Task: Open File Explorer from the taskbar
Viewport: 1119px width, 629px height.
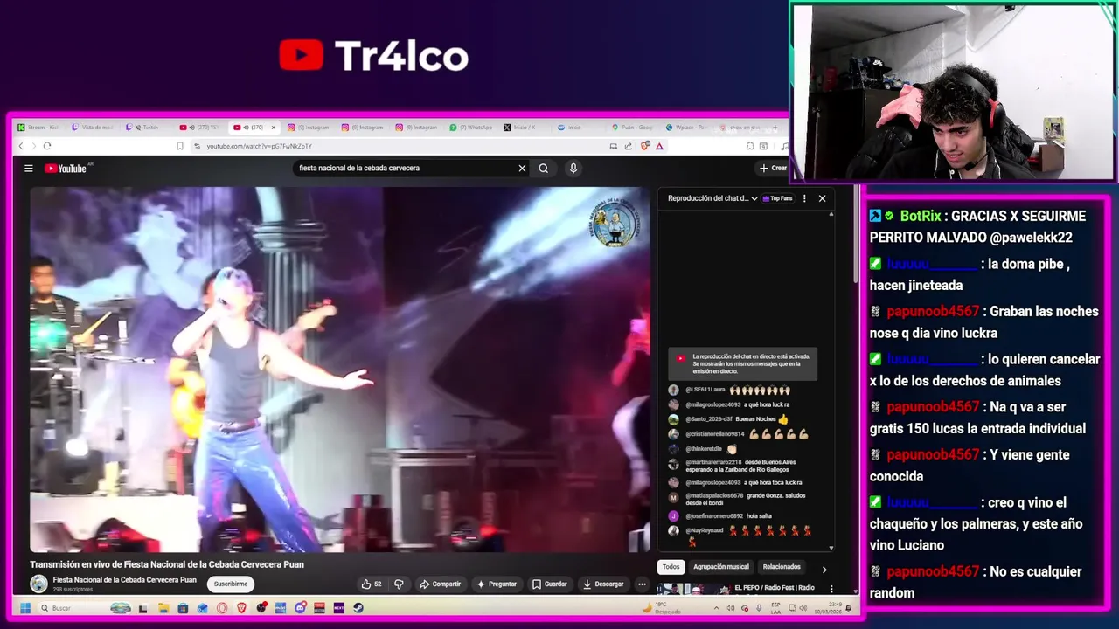Action: tap(163, 608)
